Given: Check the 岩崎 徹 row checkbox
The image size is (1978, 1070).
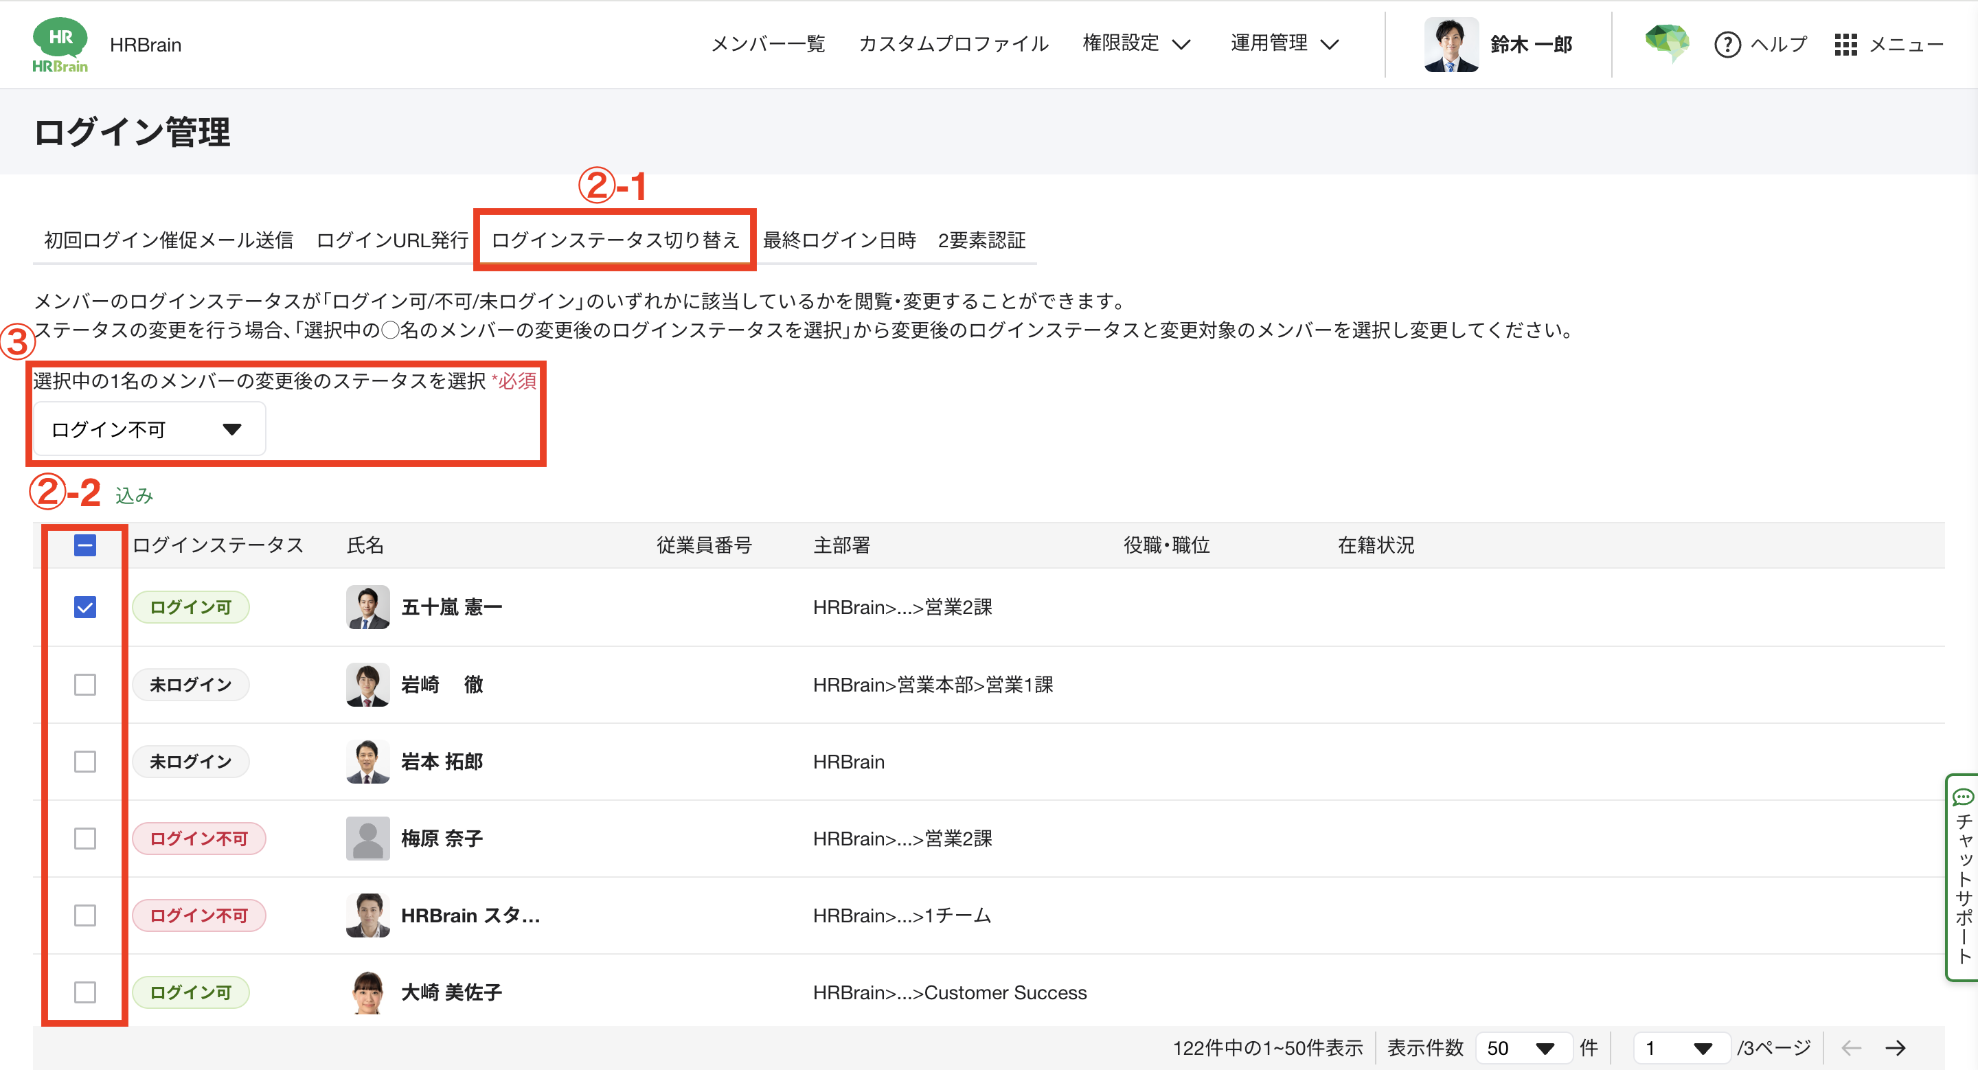Looking at the screenshot, I should click(x=85, y=684).
